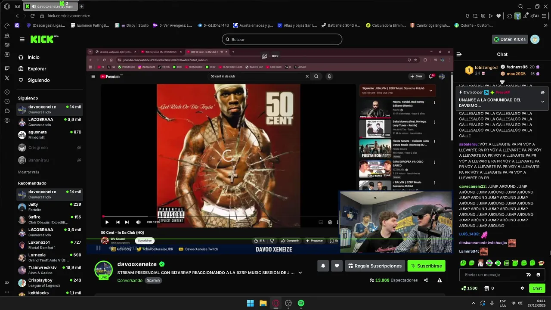Open chat identity badge icon in input
551x310 pixels.
coord(529,275)
